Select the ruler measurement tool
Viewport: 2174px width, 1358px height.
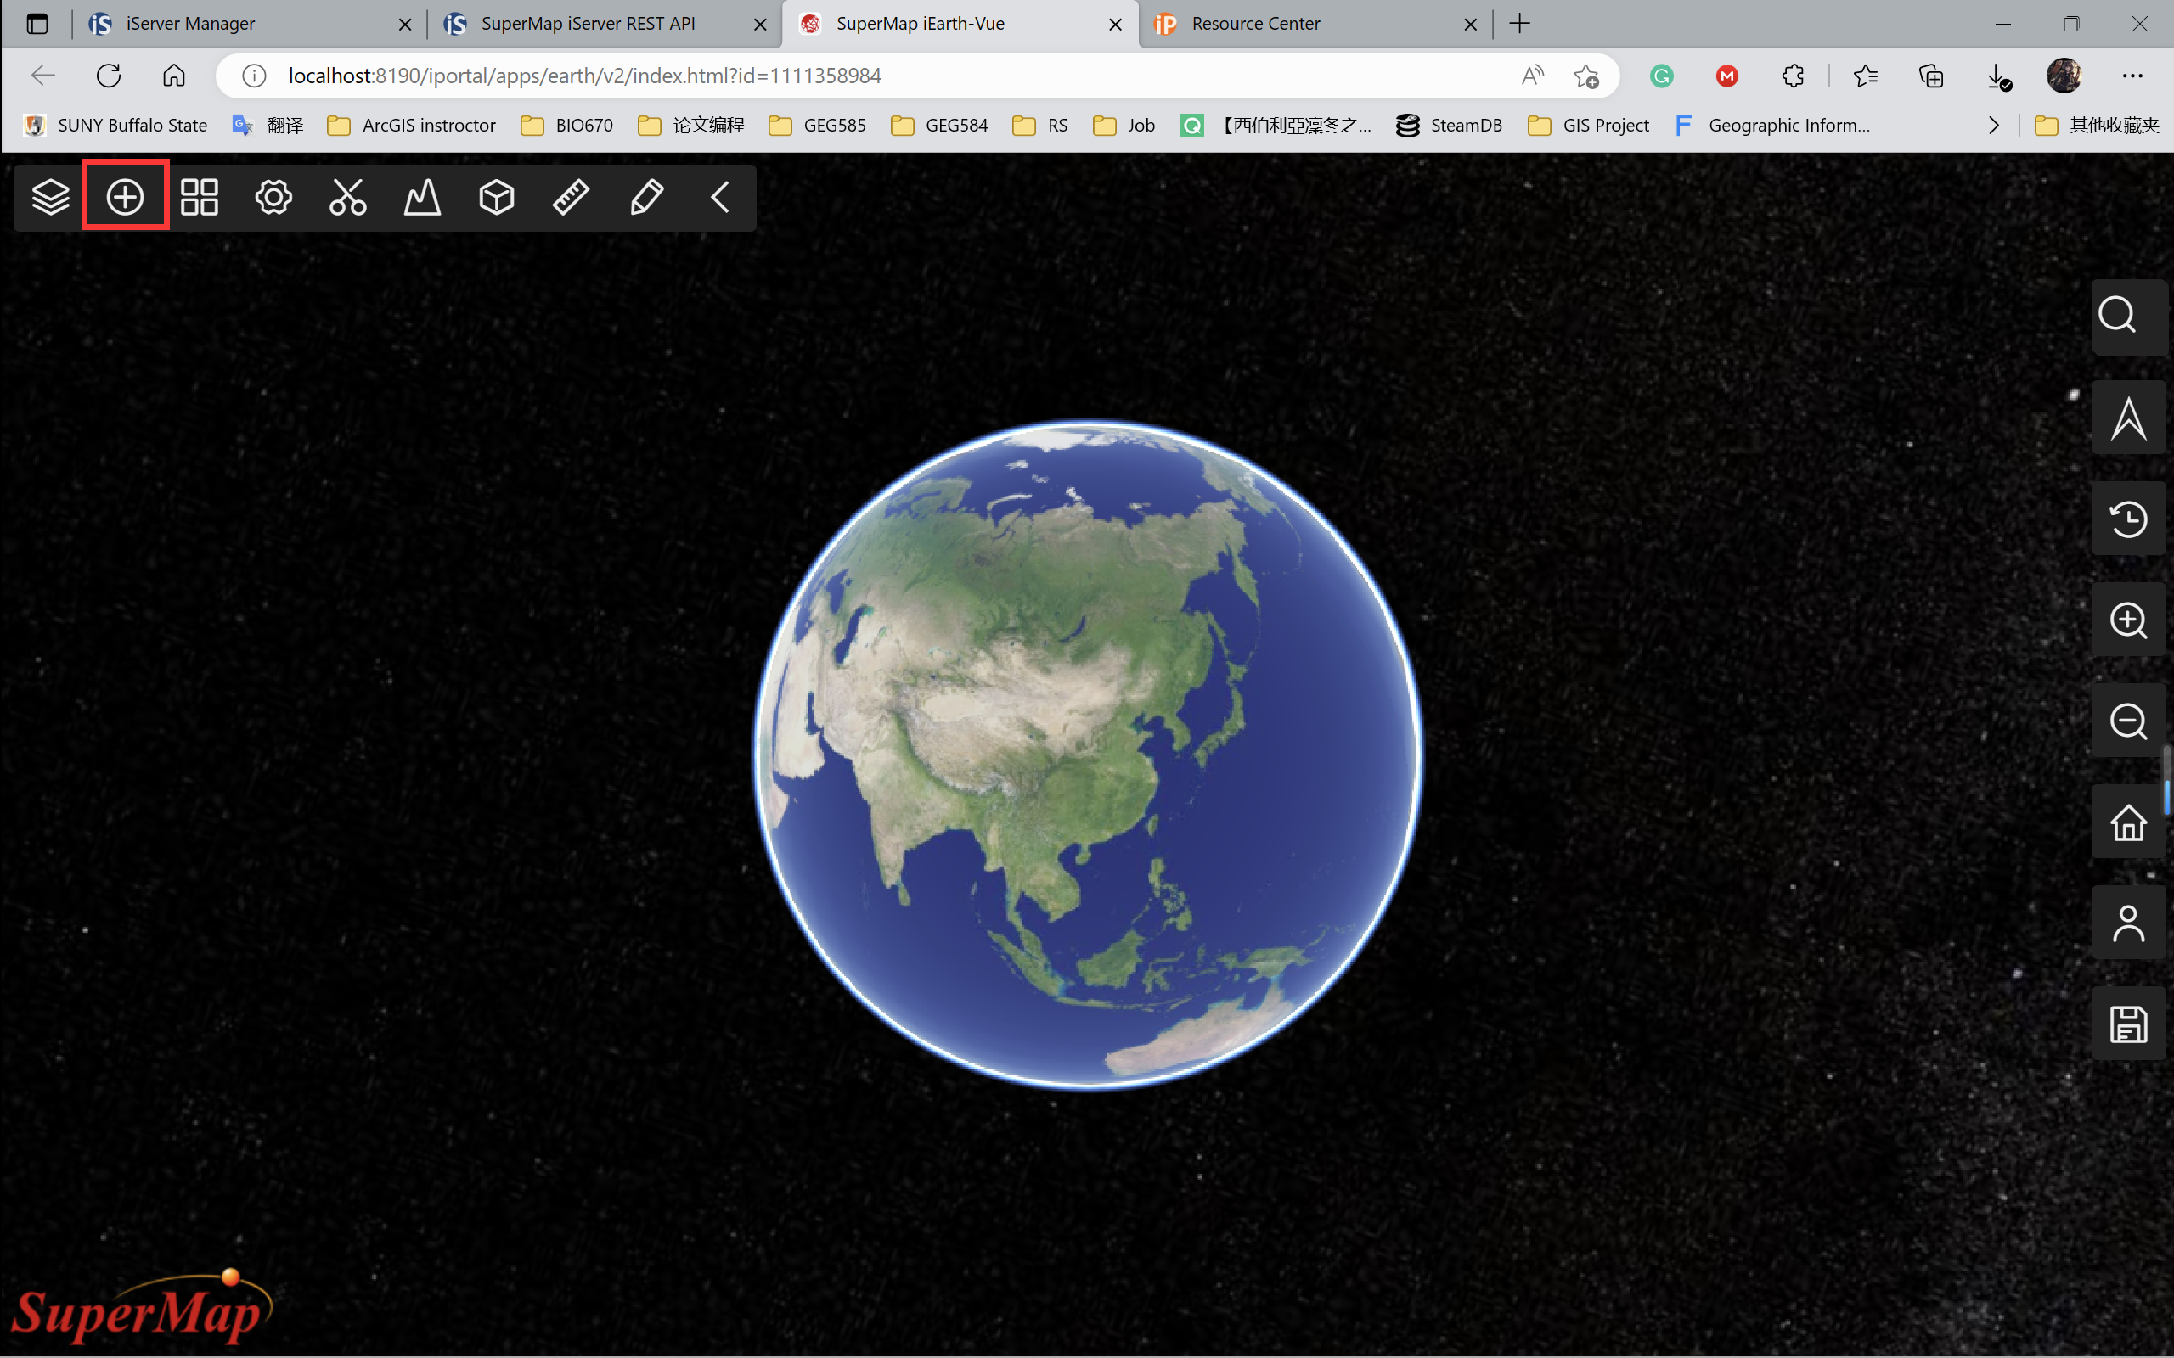pyautogui.click(x=572, y=197)
